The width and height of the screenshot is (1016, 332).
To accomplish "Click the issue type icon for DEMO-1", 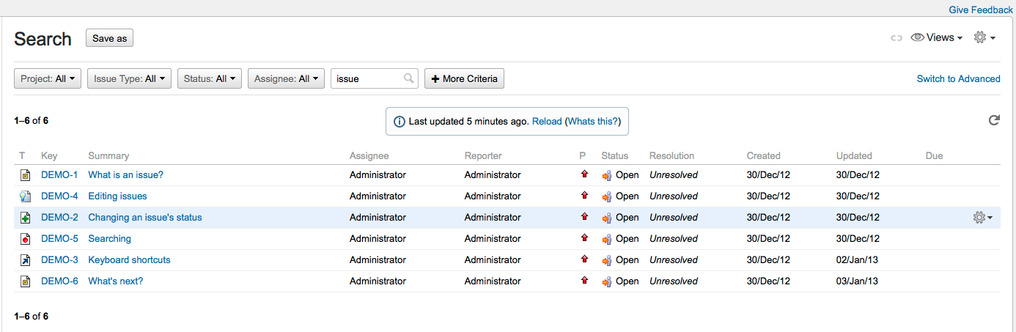I will point(25,175).
